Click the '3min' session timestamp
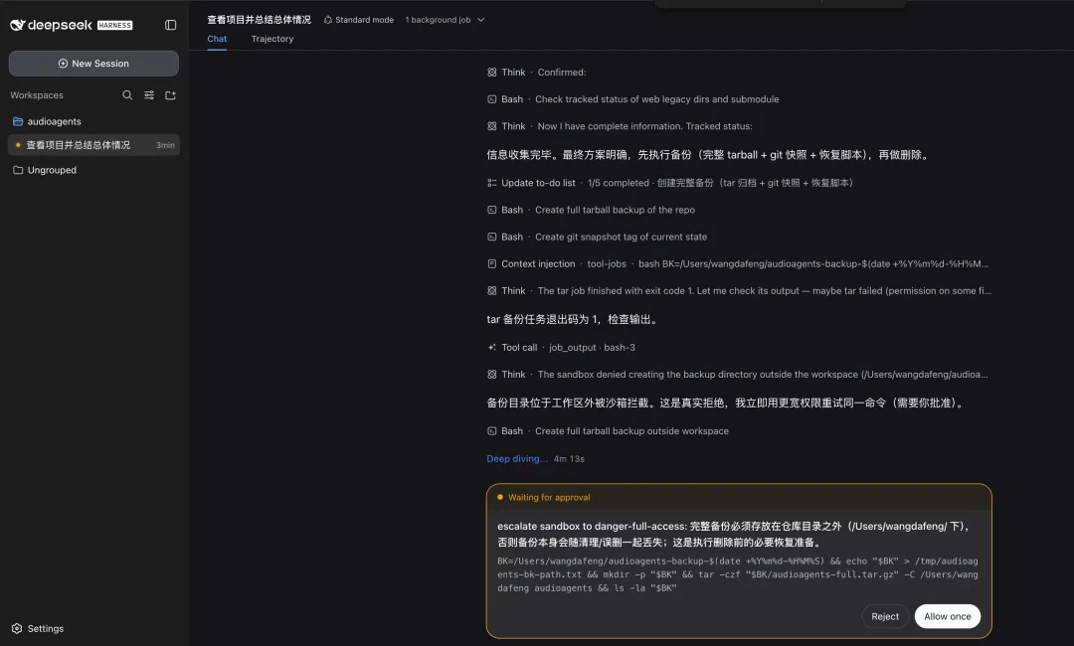The image size is (1074, 646). click(165, 145)
